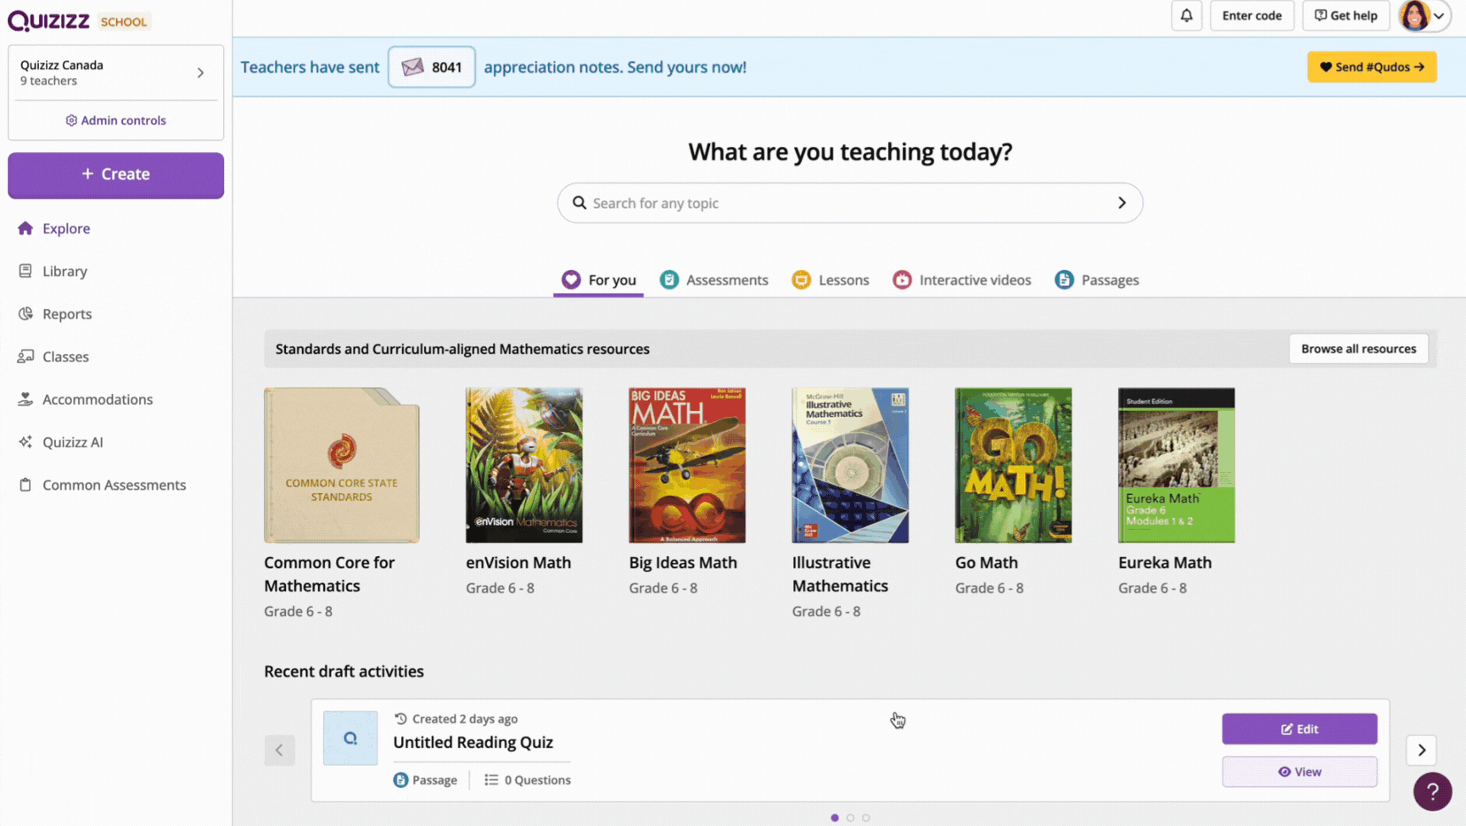
Task: Switch to the Lessons tab
Action: coord(830,280)
